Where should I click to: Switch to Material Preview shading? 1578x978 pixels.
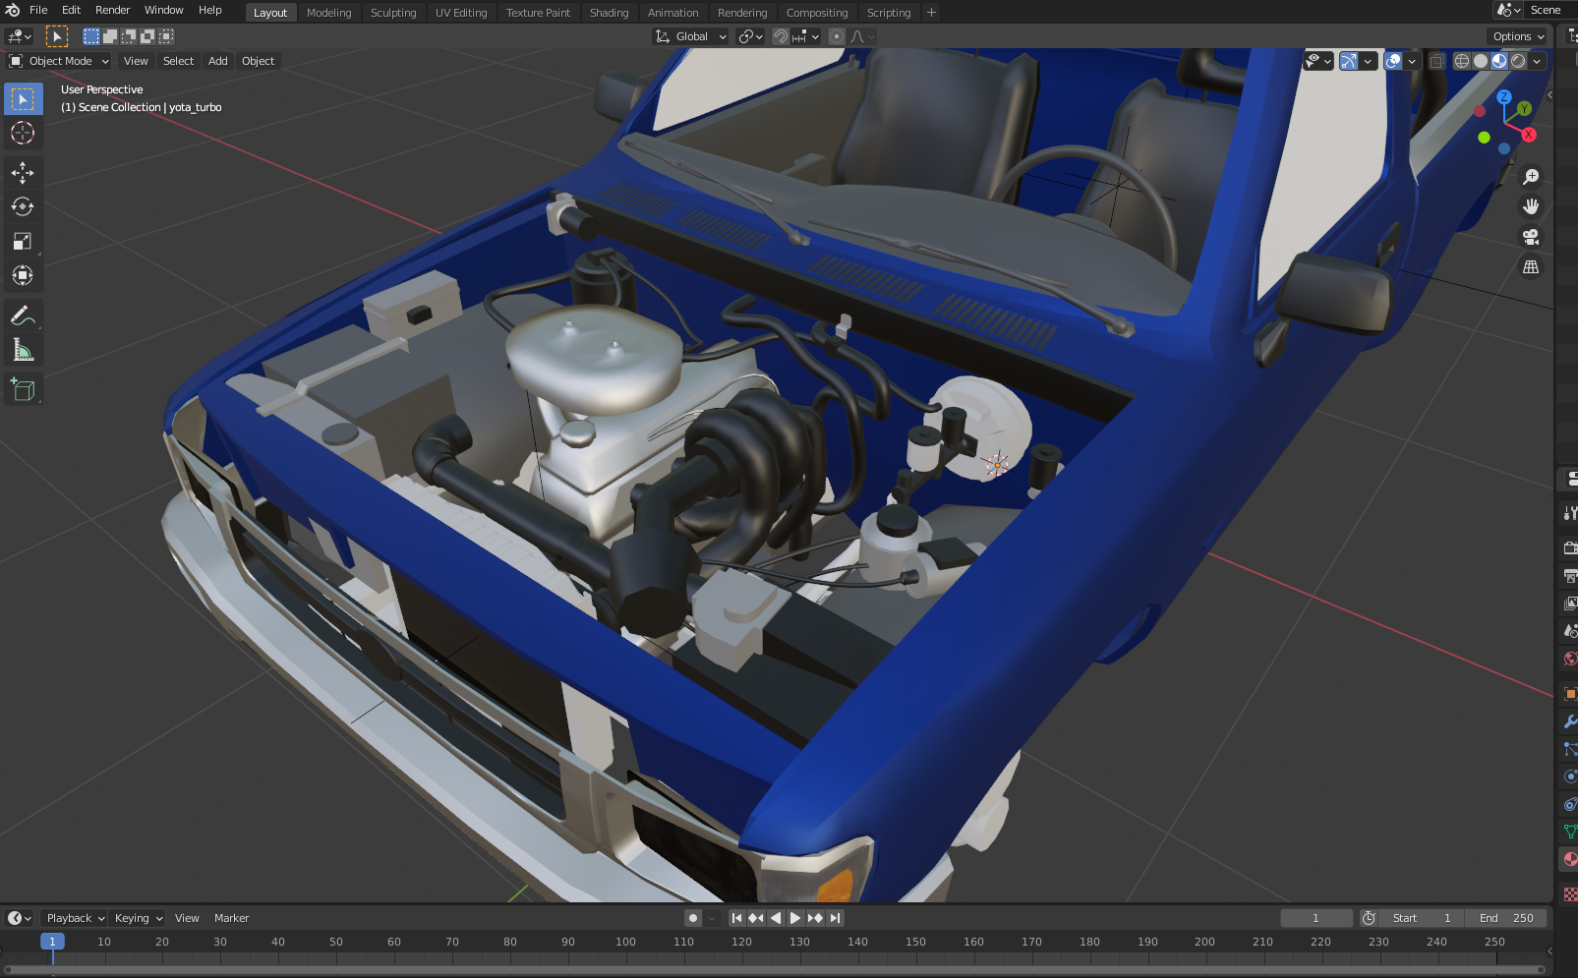tap(1499, 61)
